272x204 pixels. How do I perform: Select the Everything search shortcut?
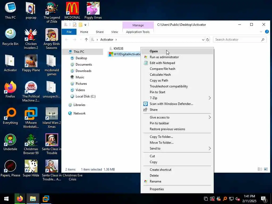pyautogui.click(x=10, y=116)
